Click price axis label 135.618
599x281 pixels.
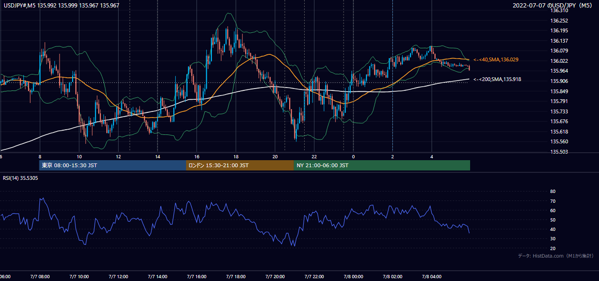560,132
